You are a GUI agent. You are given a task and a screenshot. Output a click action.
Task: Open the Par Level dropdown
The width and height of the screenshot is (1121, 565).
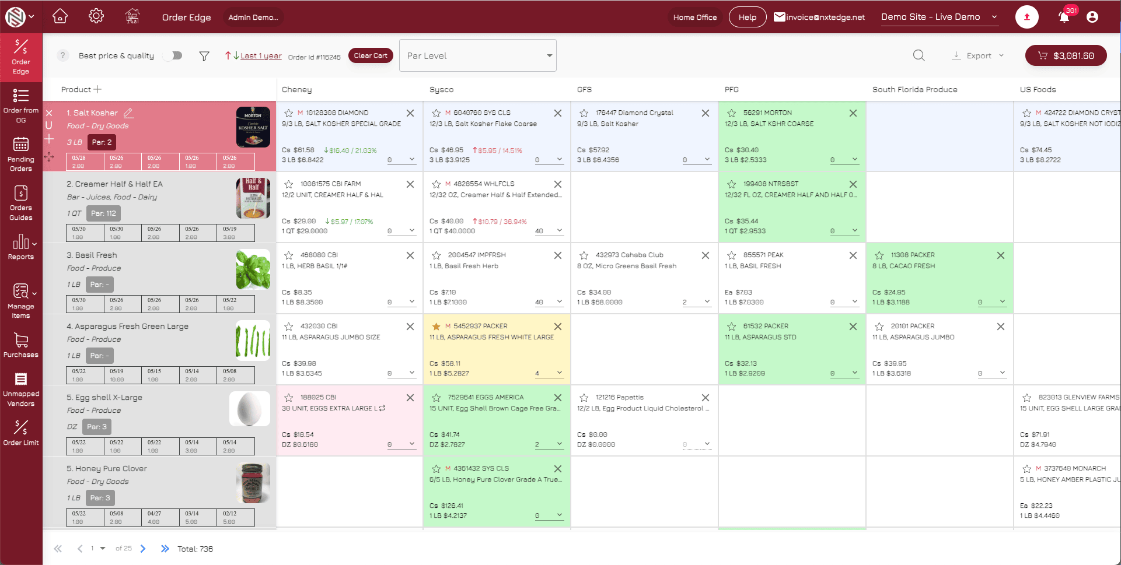point(478,55)
